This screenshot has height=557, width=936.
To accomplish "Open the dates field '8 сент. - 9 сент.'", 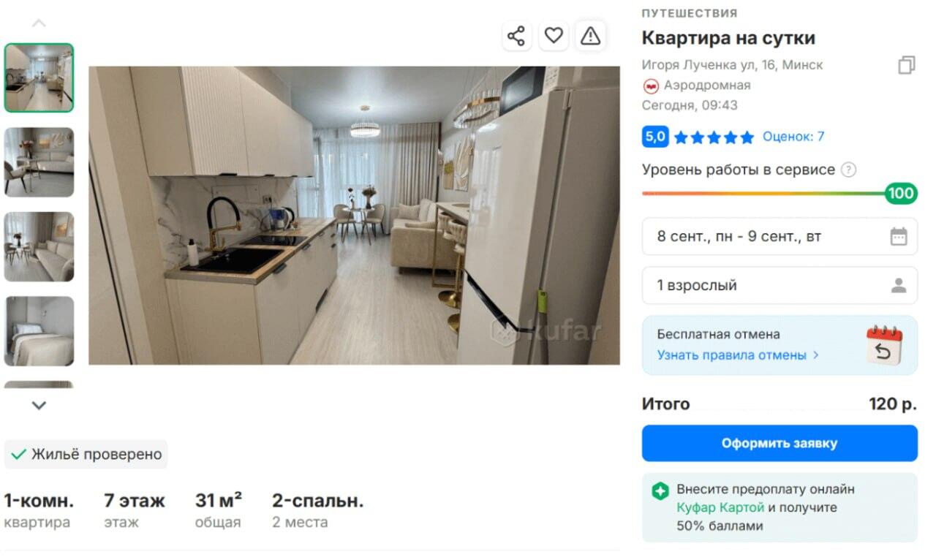I will [x=780, y=237].
